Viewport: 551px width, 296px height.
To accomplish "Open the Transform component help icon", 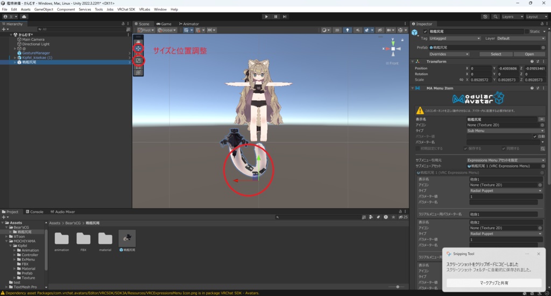I will click(532, 61).
